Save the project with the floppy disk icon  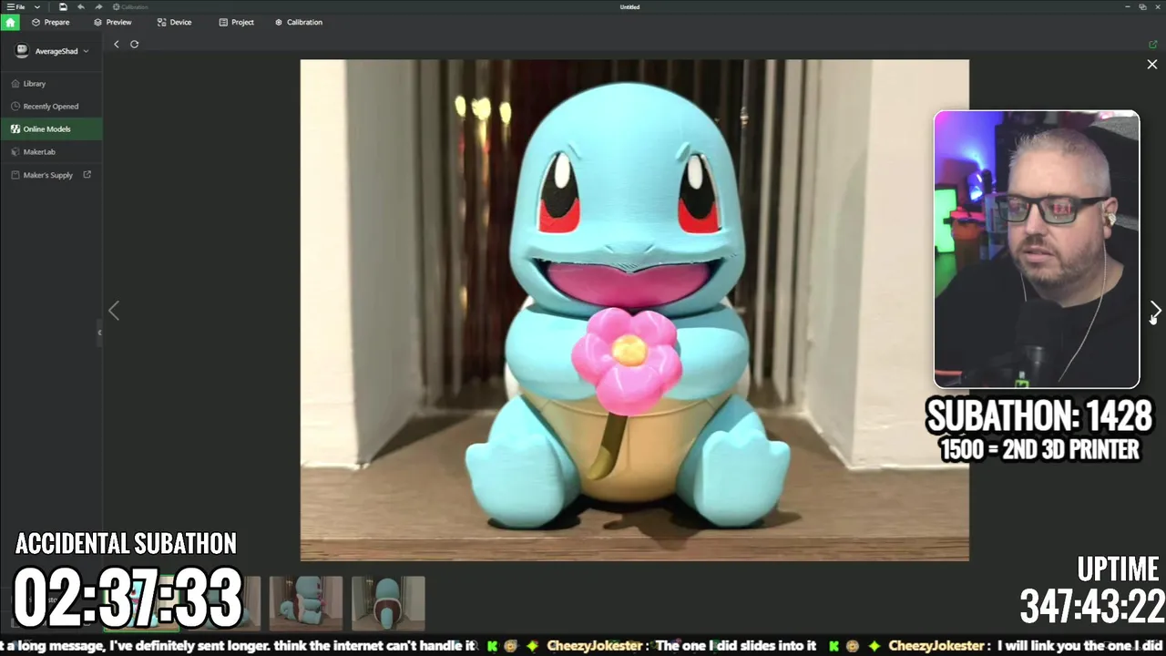click(x=63, y=6)
